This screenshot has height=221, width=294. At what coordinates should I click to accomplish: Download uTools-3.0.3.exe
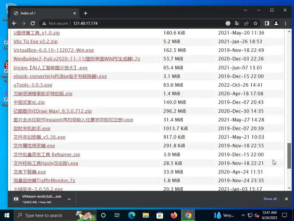[33, 85]
